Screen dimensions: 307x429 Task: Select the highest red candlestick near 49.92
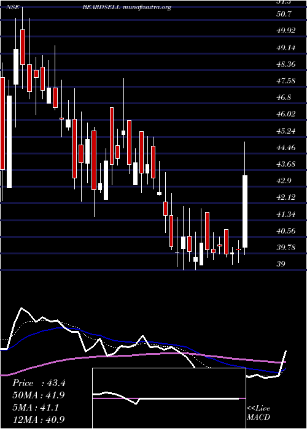tap(23, 47)
